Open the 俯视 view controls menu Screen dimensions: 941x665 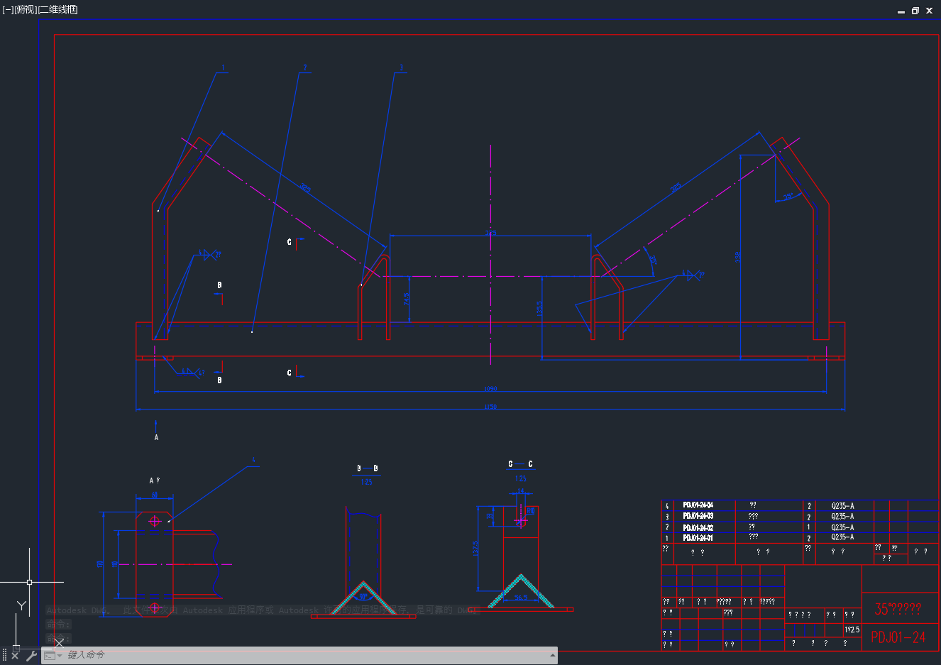coord(26,9)
